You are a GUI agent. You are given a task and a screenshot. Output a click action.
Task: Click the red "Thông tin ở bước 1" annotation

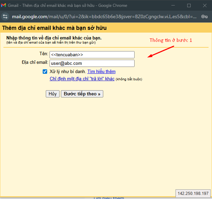(x=171, y=40)
